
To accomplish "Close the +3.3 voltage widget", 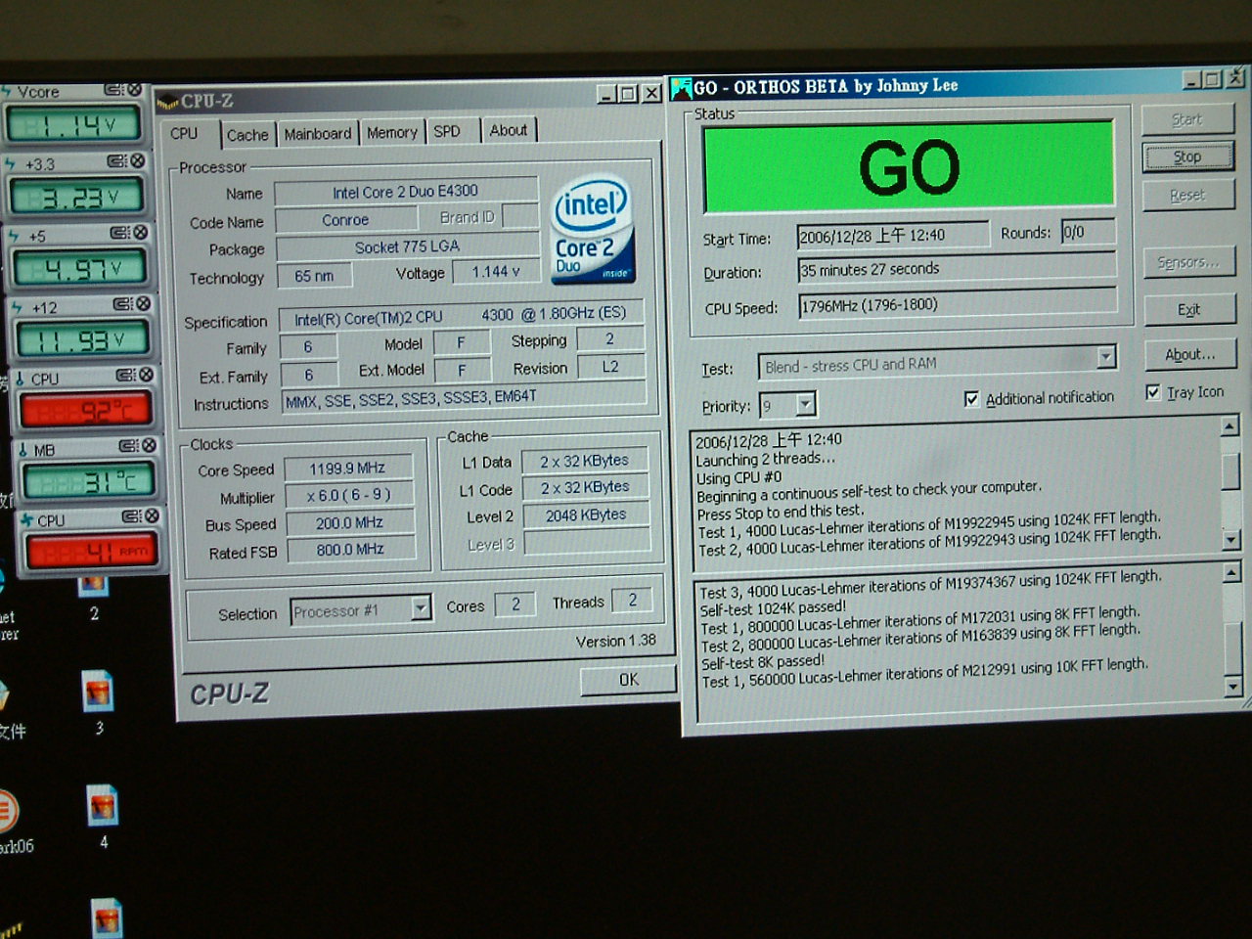I will 137,161.
